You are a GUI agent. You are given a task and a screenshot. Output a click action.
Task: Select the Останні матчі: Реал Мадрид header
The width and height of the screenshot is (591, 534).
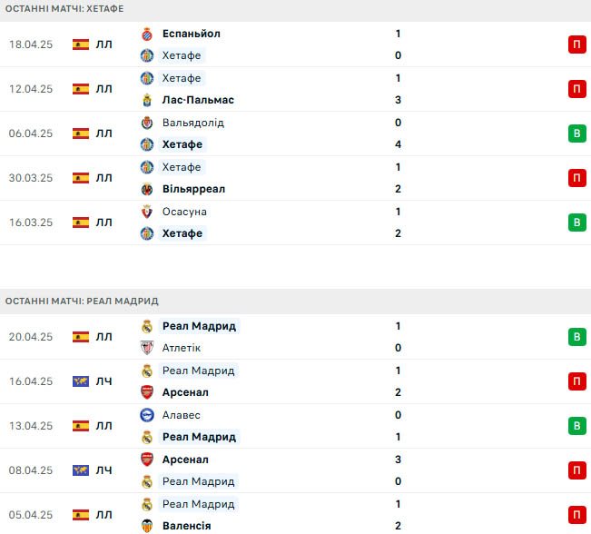pyautogui.click(x=82, y=302)
